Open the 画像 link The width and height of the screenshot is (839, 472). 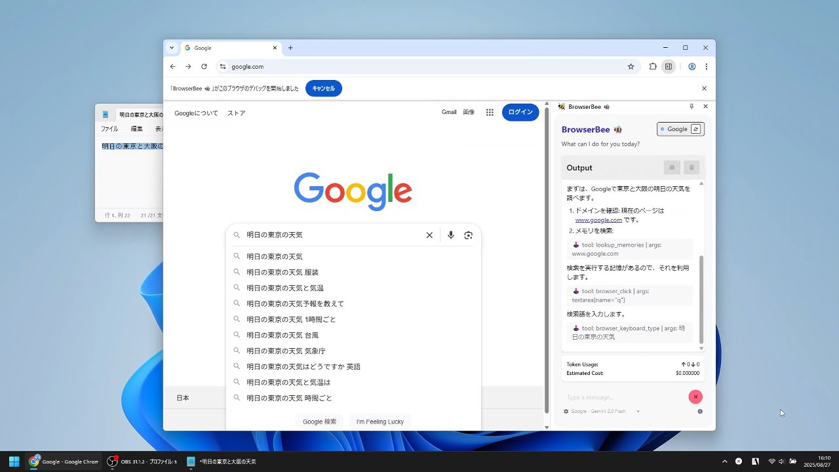[x=469, y=112]
